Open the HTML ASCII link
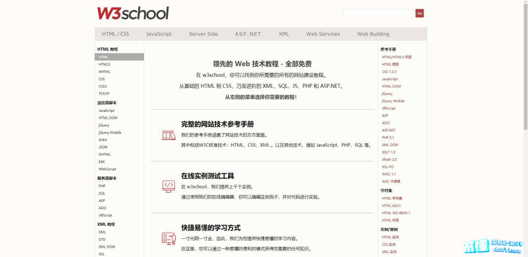The image size is (528, 257). tap(391, 206)
